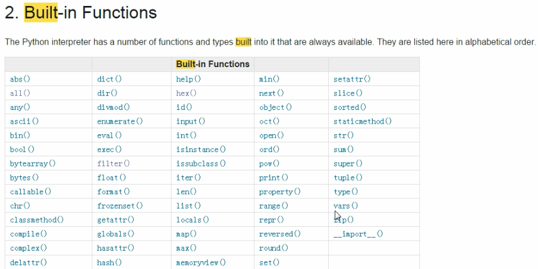Image resolution: width=538 pixels, height=269 pixels.
Task: Click the tuple() link
Action: point(348,178)
